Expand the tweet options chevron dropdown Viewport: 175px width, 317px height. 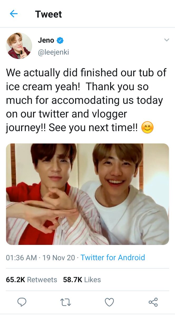166,40
